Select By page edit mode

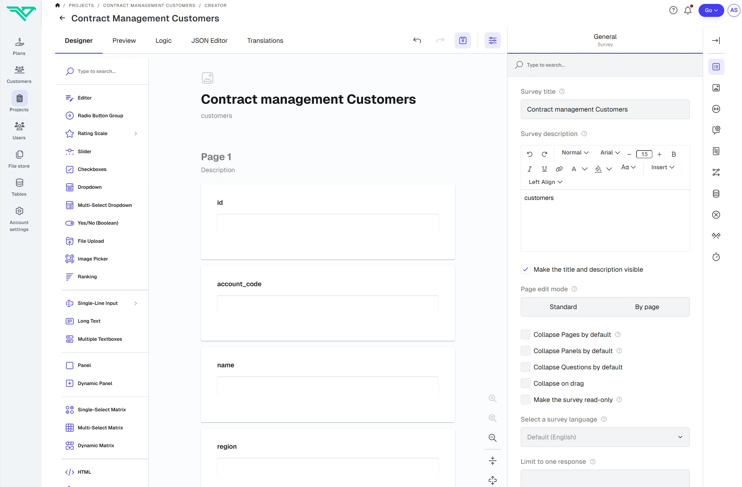tap(647, 307)
